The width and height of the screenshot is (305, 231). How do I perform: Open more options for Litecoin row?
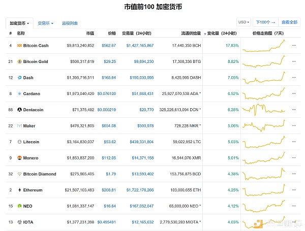point(294,142)
